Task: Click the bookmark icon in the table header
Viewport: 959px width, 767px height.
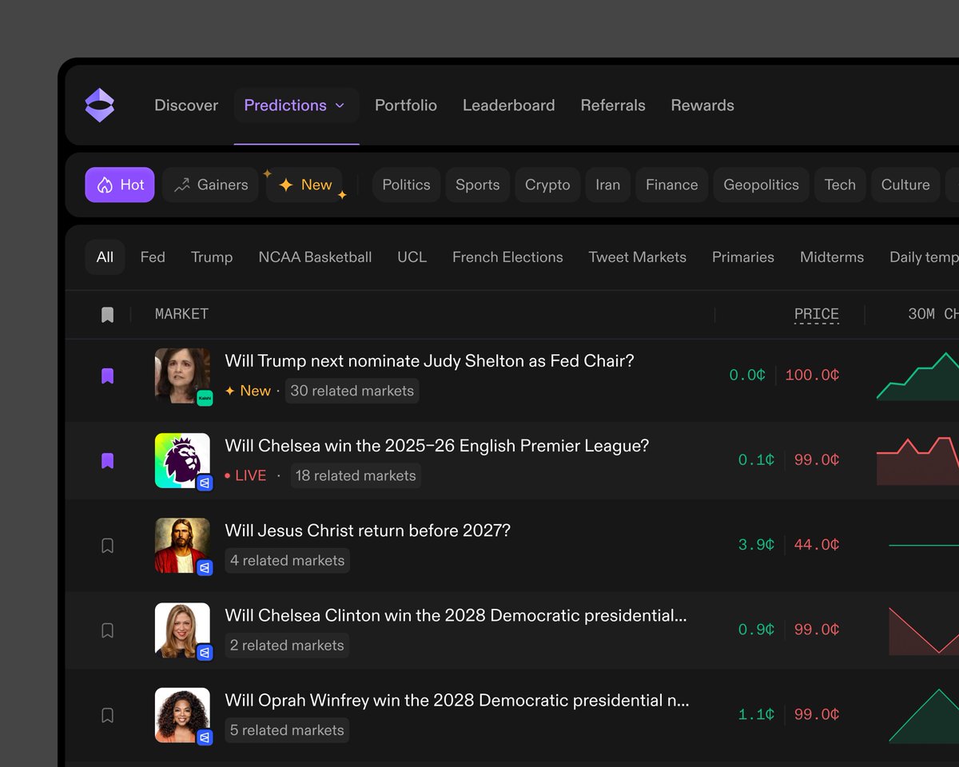Action: tap(108, 315)
